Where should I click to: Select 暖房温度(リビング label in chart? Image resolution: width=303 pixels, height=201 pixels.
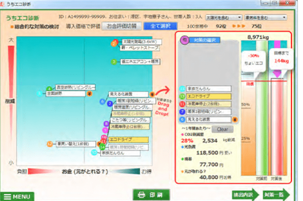click(x=133, y=107)
